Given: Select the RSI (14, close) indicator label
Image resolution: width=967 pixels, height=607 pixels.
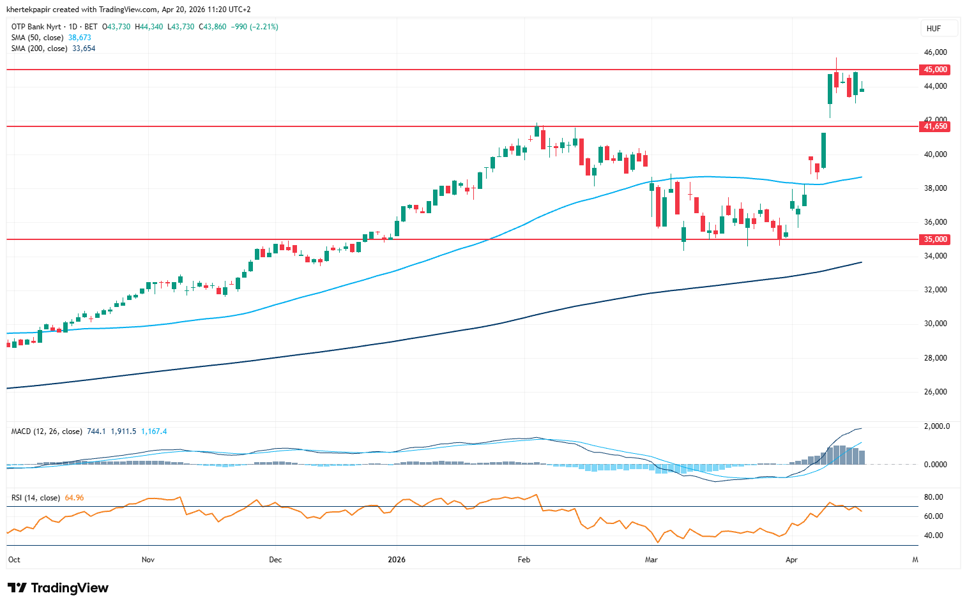Looking at the screenshot, I should point(36,498).
